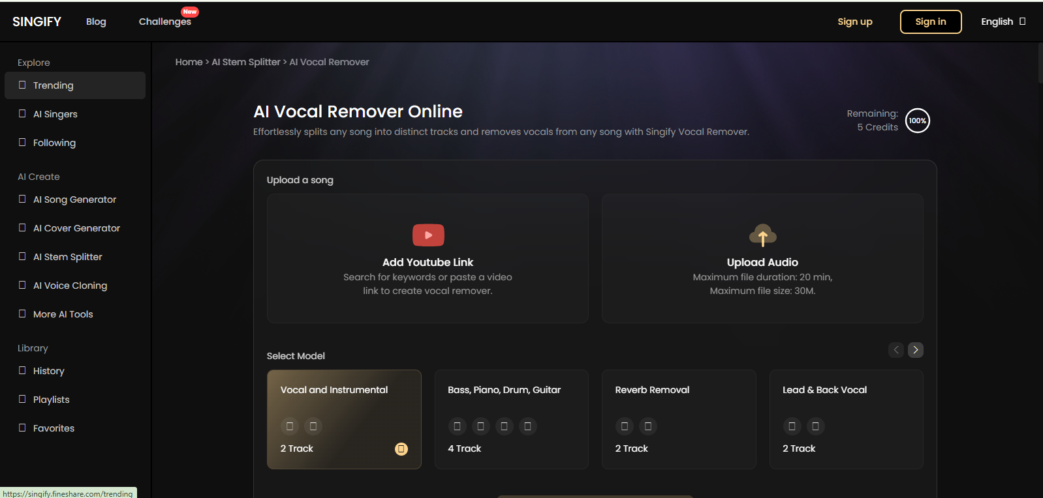Image resolution: width=1043 pixels, height=498 pixels.
Task: Select the Bass, Piano, Drum, Guitar model
Action: coord(512,419)
